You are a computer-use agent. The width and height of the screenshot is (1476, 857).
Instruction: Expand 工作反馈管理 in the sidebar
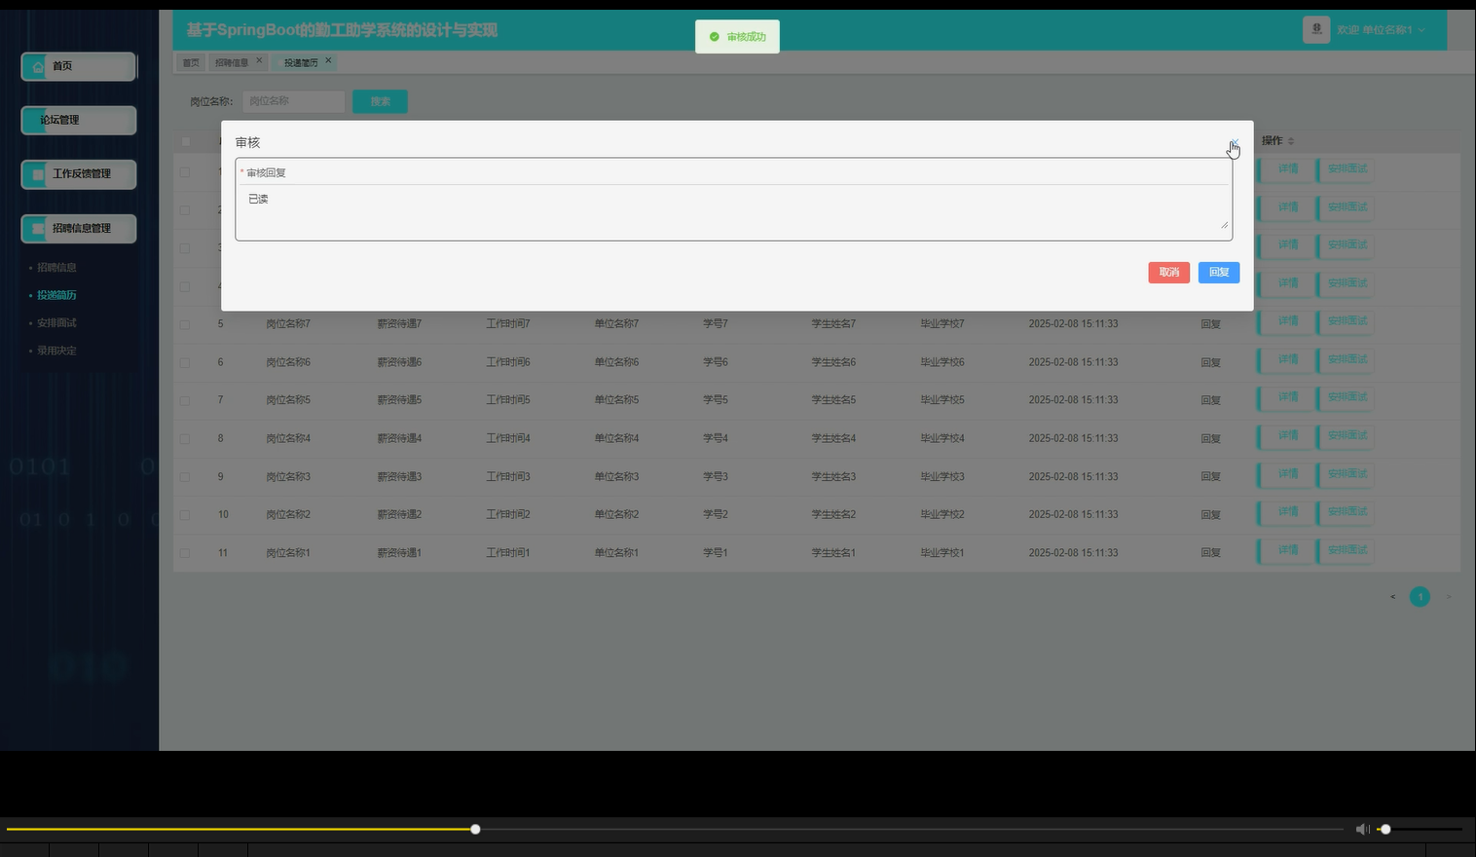point(78,174)
